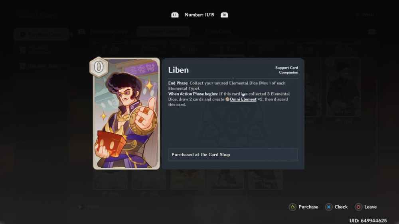Click the Liben card title
This screenshot has width=399, height=224.
[178, 70]
